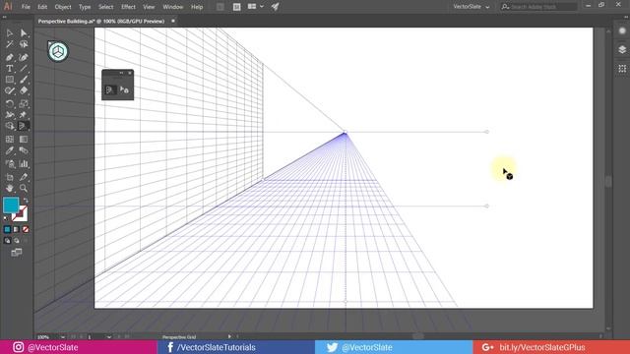
Task: Open the Object menu
Action: pos(63,7)
